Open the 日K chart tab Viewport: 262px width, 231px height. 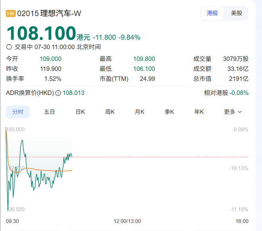click(80, 112)
